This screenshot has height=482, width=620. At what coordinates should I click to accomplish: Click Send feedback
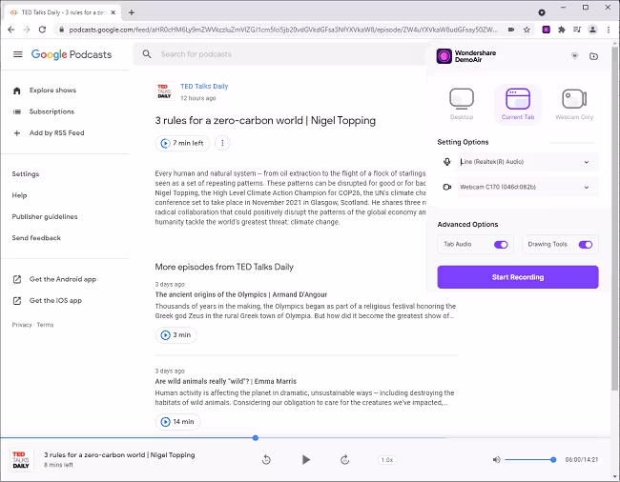click(36, 238)
